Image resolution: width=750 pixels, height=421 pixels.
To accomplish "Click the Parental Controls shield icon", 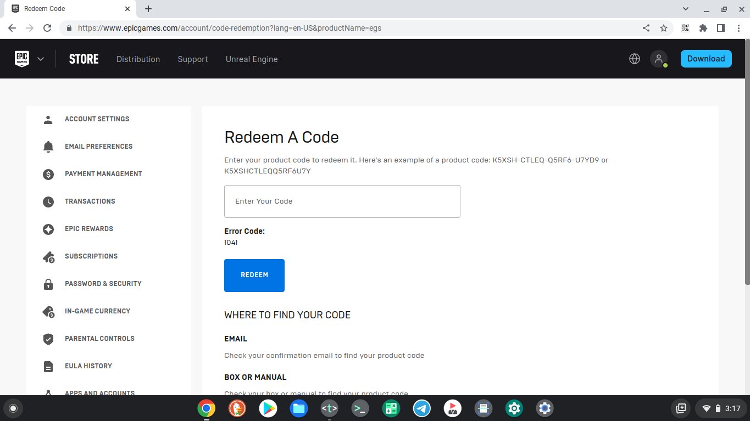I will coord(48,339).
